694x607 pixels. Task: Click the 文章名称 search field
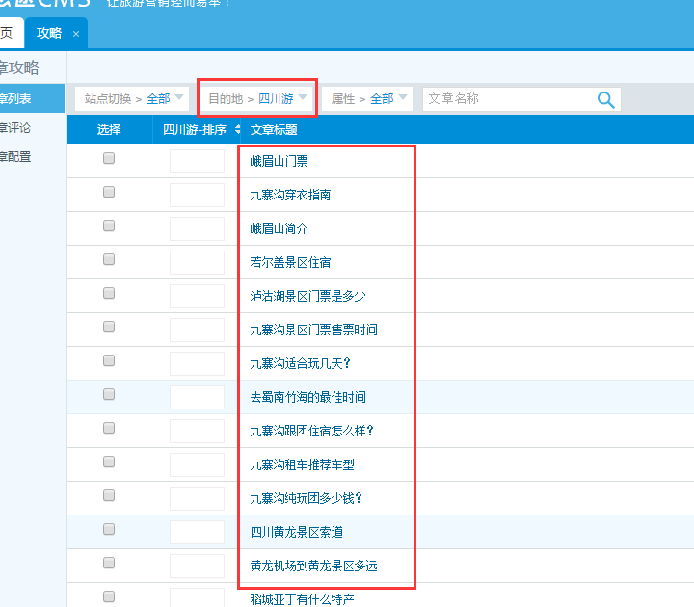(506, 98)
